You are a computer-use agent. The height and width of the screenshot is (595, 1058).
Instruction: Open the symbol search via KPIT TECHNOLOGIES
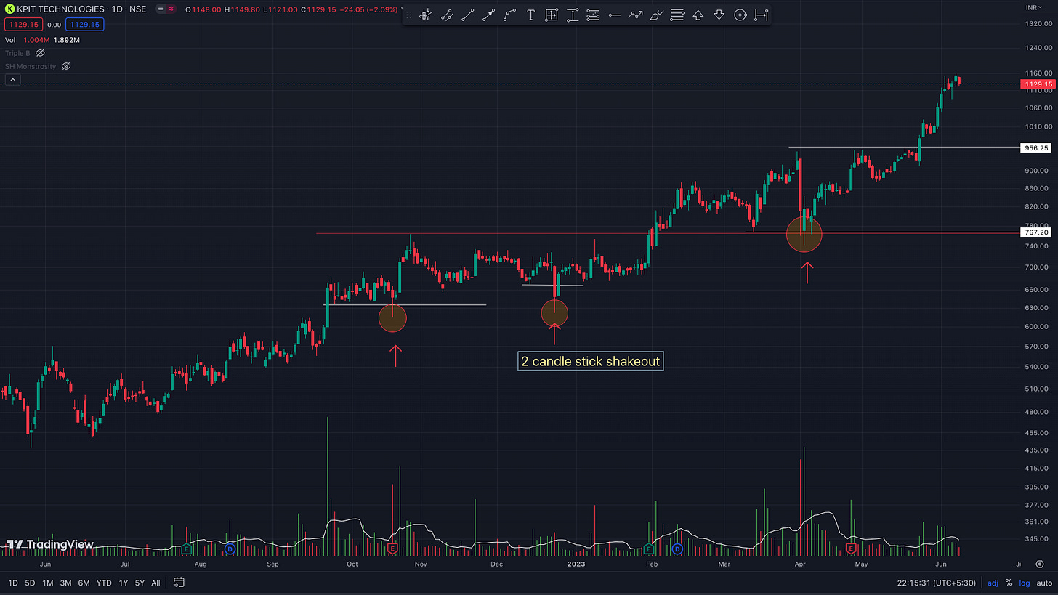[60, 9]
